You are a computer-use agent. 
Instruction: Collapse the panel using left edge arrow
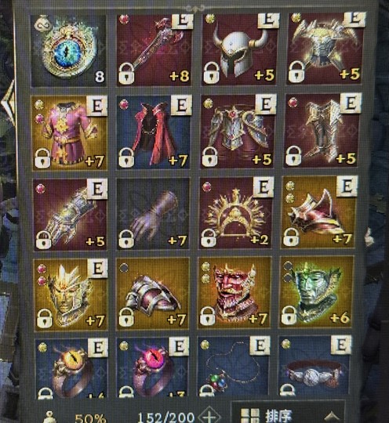click(x=7, y=103)
